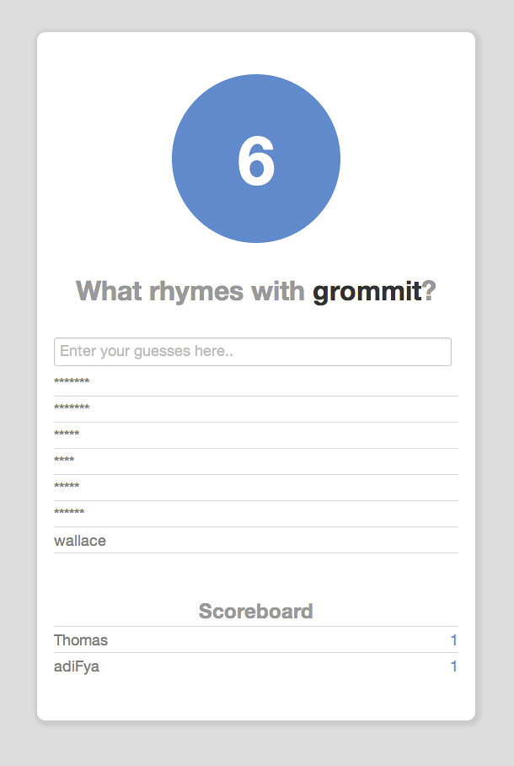Click the number 6 inside the timer
Screen dimensions: 514x766
[x=256, y=160]
